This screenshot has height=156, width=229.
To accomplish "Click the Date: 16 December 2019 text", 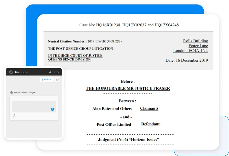I will (187, 60).
